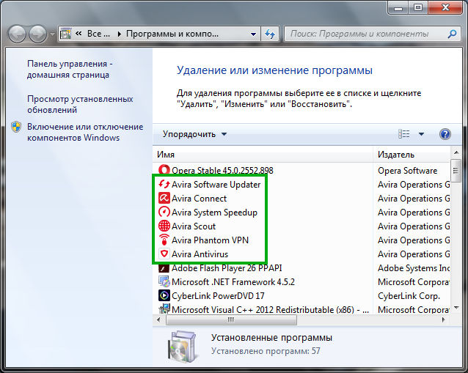This screenshot has width=468, height=373.
Task: Expand the hidden breadcrumb chevron « in address bar
Action: 78,34
